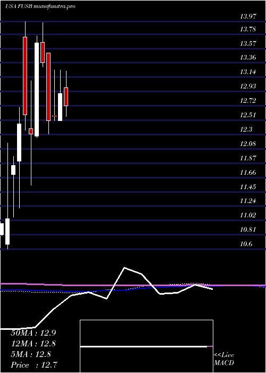
Task: Click the 11.66 price axis label
Action: [x=248, y=173]
